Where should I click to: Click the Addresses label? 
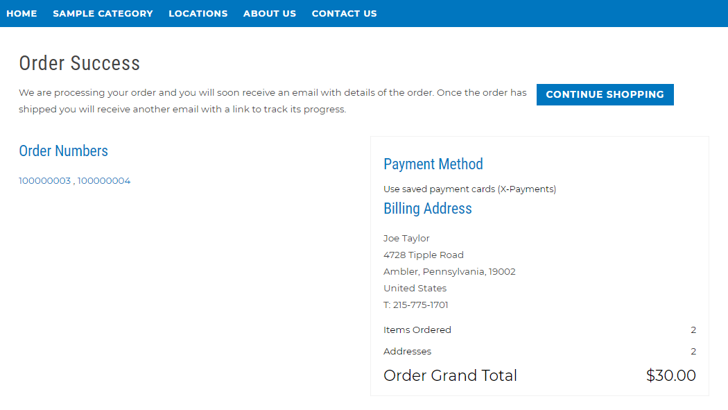click(x=407, y=352)
